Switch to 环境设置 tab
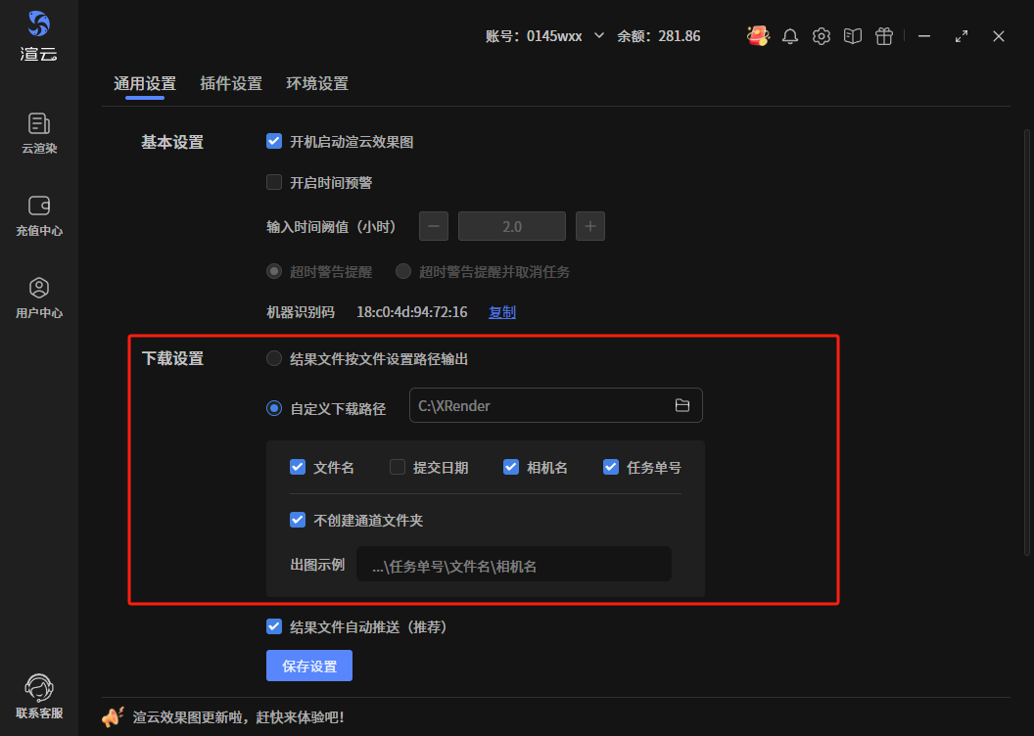Screen dimensions: 1034x736 [317, 84]
